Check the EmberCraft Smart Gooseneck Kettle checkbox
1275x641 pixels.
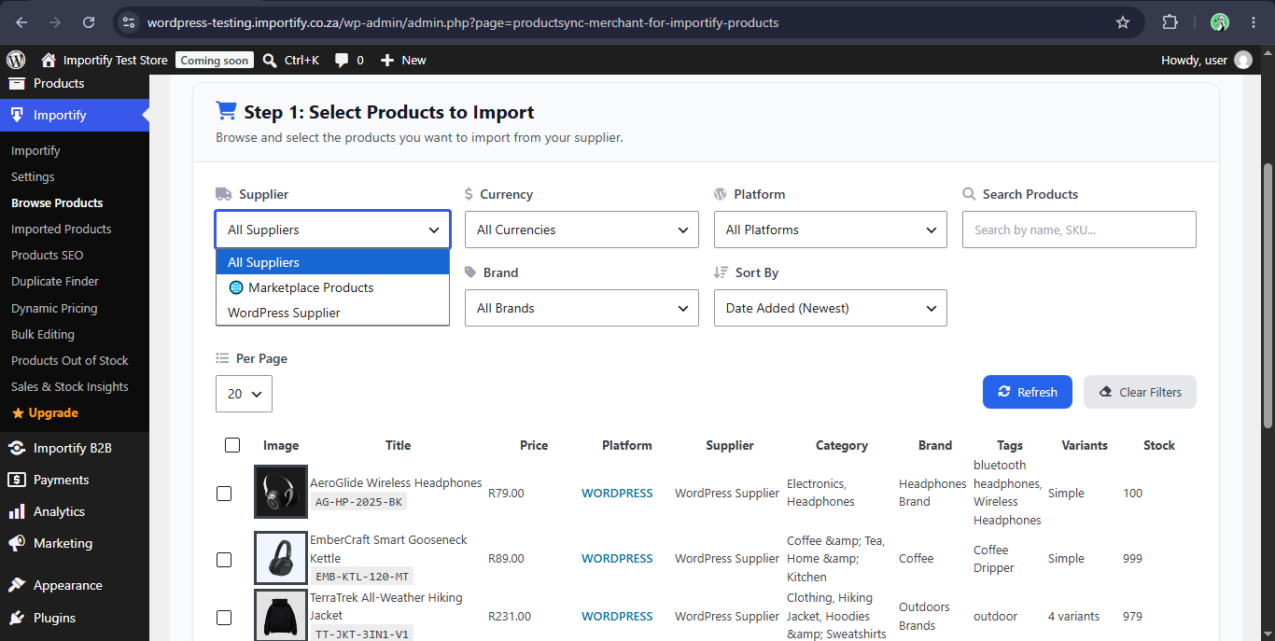(x=224, y=559)
